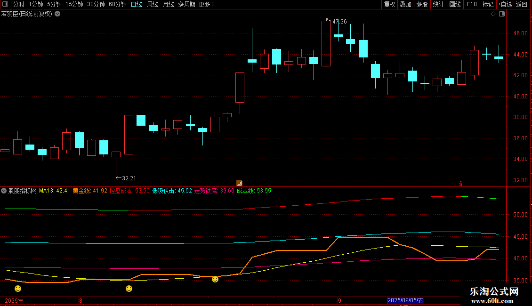The width and height of the screenshot is (532, 306).
Task: Click the square marker icon below the chart
Action: [x=239, y=183]
